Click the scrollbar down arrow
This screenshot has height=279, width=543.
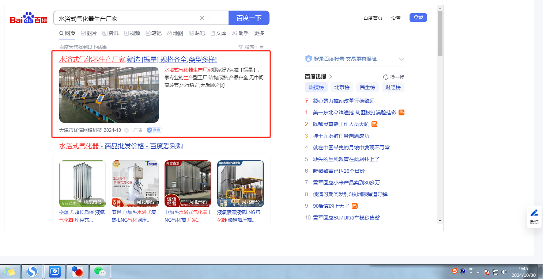tap(440, 221)
